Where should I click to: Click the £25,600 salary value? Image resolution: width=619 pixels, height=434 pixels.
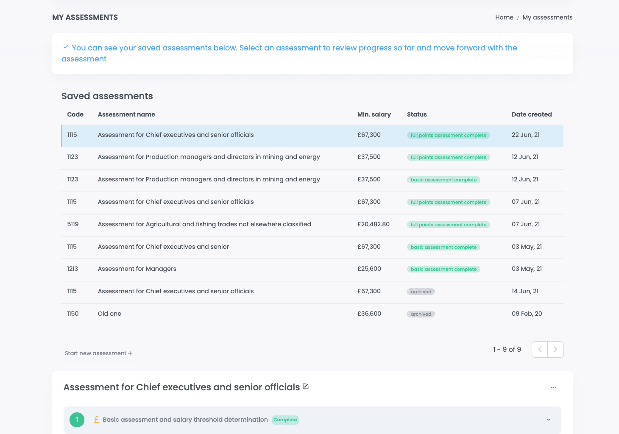tap(369, 269)
